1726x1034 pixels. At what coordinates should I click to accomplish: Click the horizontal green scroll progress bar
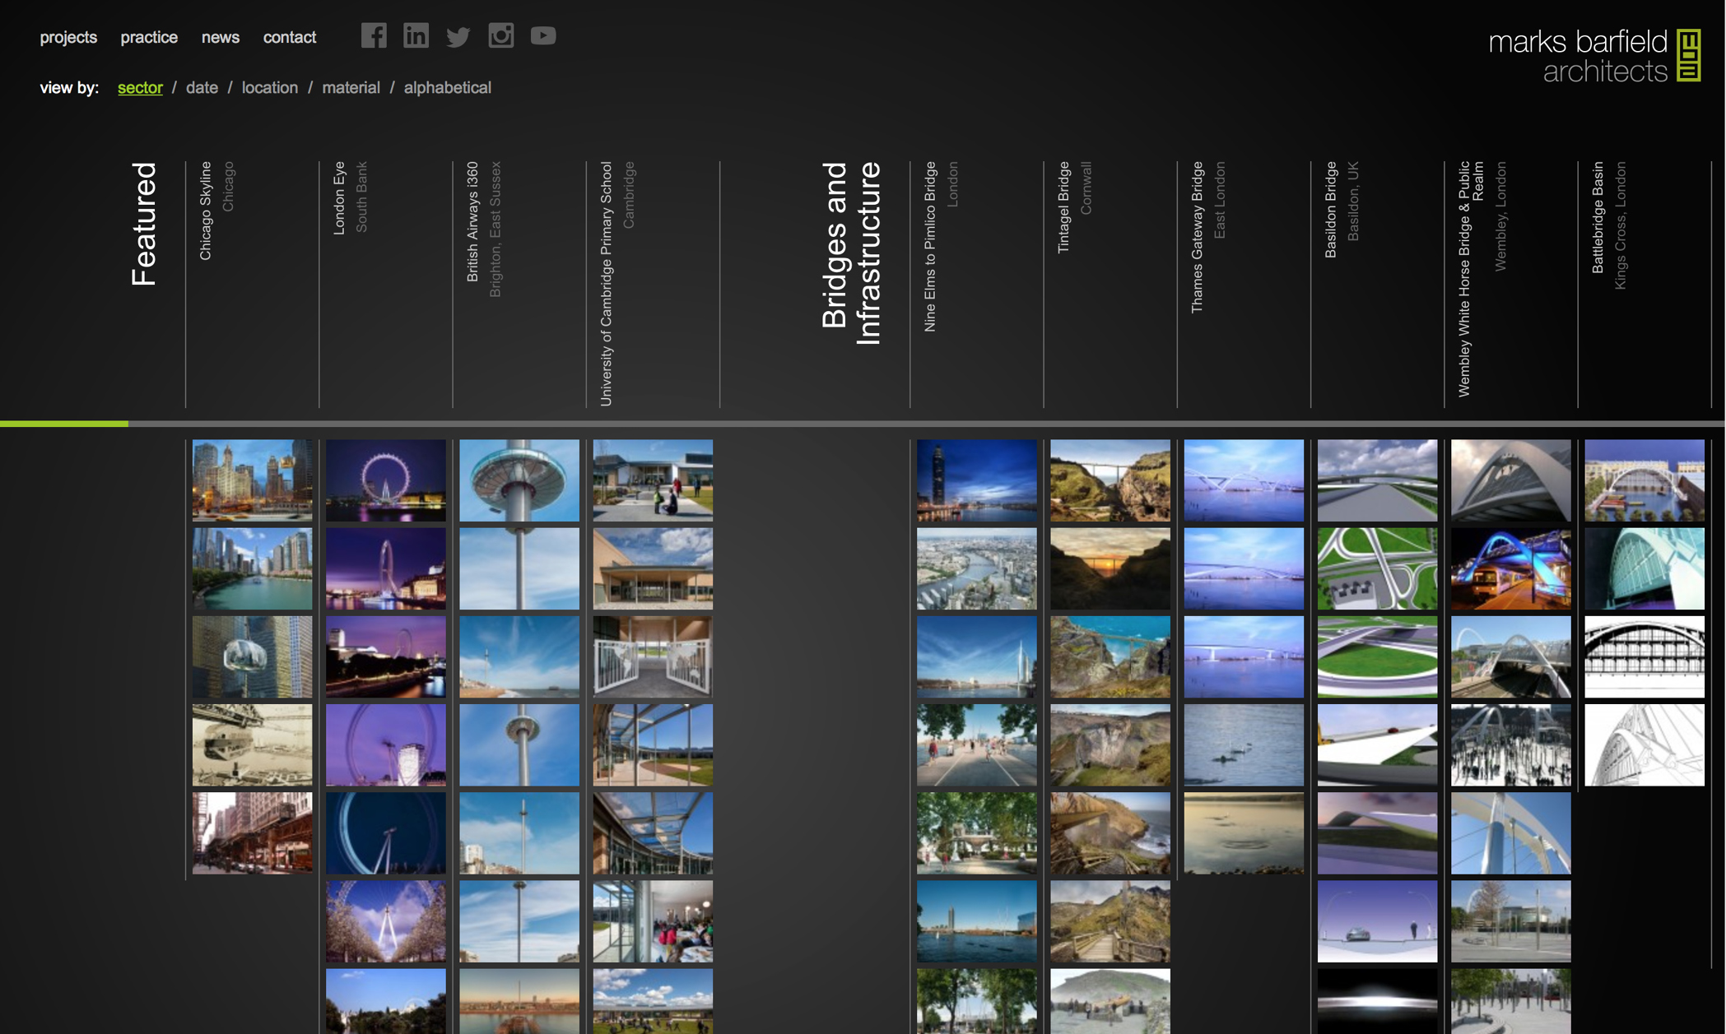(x=64, y=424)
